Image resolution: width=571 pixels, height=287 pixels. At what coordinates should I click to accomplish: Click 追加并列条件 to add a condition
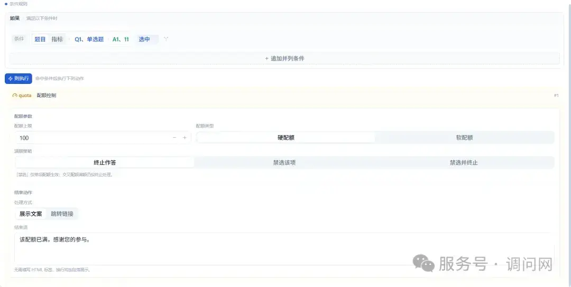pos(284,59)
